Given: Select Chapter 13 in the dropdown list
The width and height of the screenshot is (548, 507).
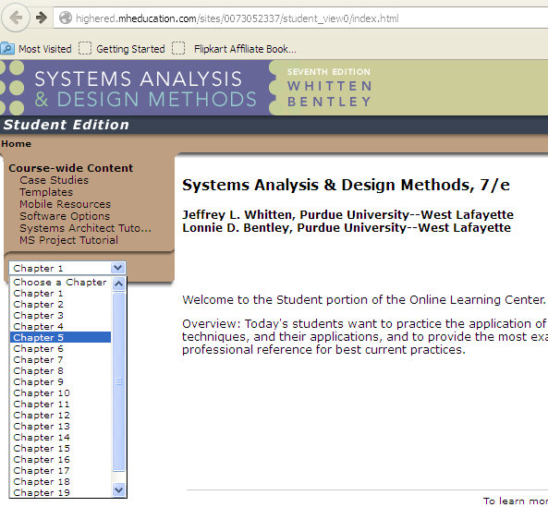Looking at the screenshot, I should [60, 426].
